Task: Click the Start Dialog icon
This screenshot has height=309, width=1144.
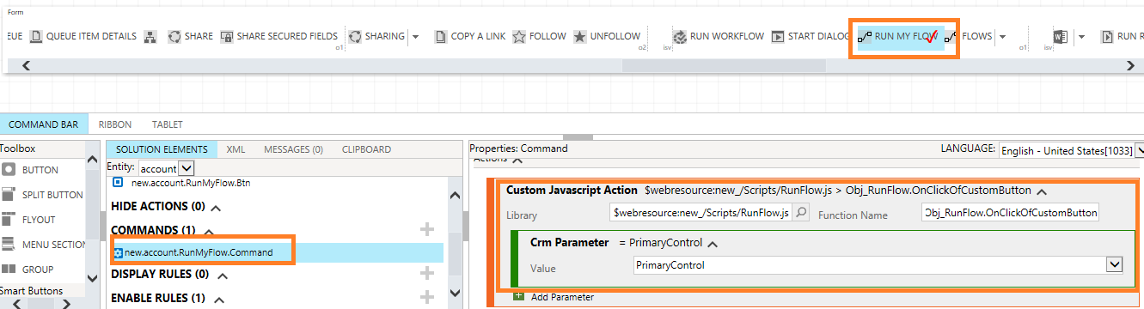Action: (777, 37)
